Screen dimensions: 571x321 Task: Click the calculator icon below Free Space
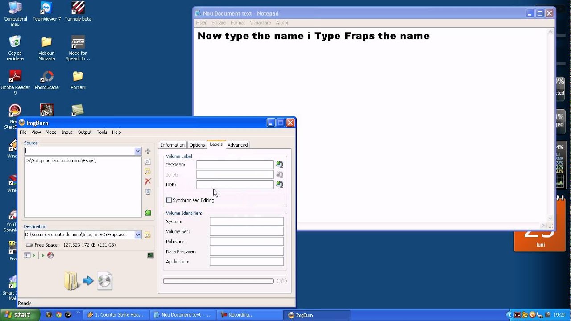tap(27, 255)
